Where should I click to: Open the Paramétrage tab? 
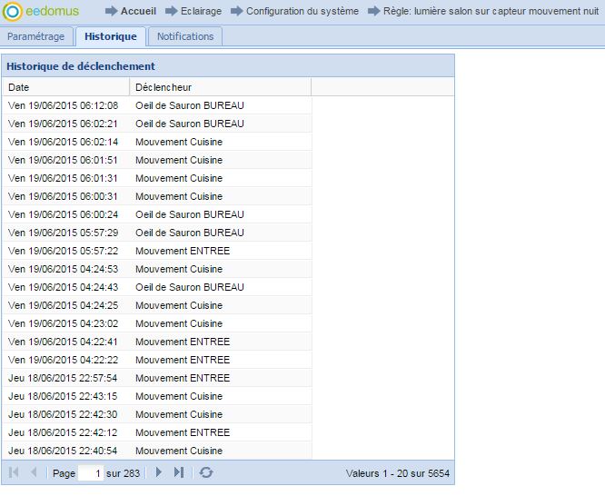[36, 36]
